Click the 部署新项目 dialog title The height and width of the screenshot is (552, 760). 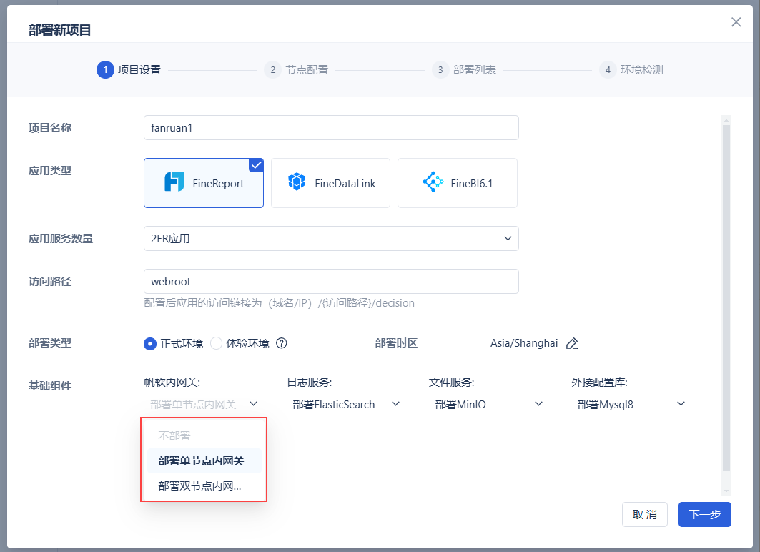59,30
